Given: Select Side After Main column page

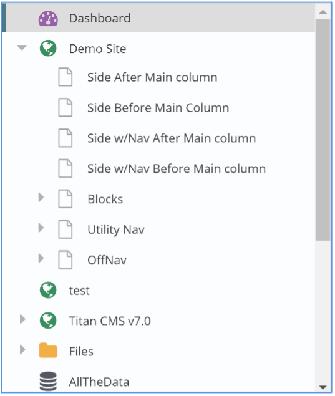Looking at the screenshot, I should pyautogui.click(x=152, y=77).
